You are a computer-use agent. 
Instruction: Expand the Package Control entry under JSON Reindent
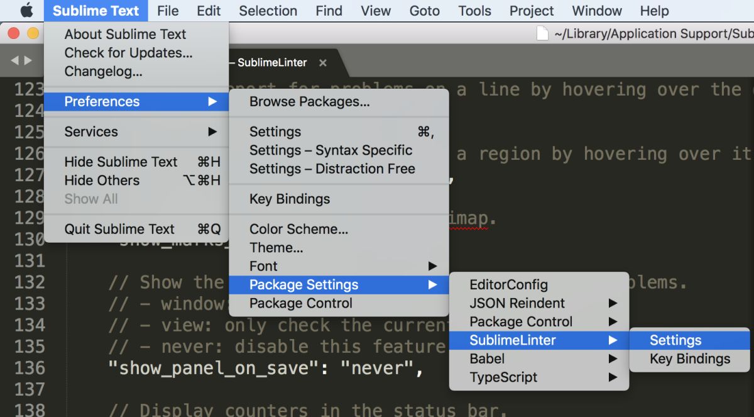pyautogui.click(x=539, y=321)
